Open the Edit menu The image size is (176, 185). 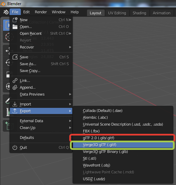click(x=26, y=12)
